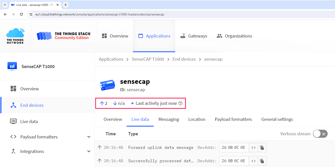The width and height of the screenshot is (335, 167).
Task: Click the Overview grid icon in top navigation
Action: 105,36
